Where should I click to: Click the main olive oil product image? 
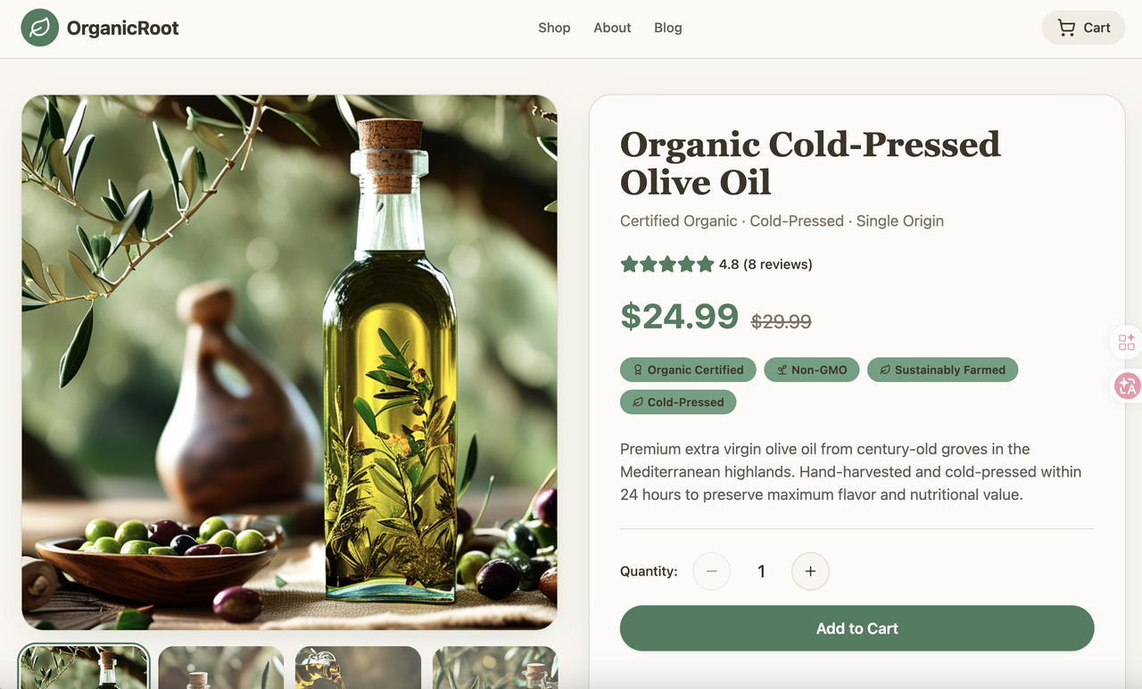(x=289, y=362)
